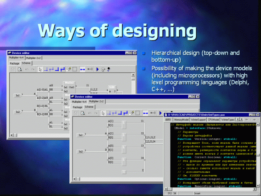Choose the pointer tool in front Device editor
The image size is (261, 196).
pyautogui.click(x=103, y=113)
